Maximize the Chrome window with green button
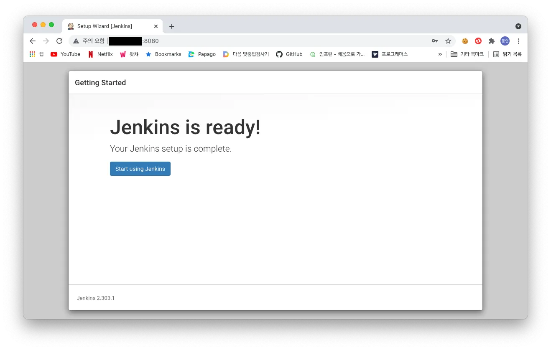Screen dimensions: 551x350 coord(51,25)
